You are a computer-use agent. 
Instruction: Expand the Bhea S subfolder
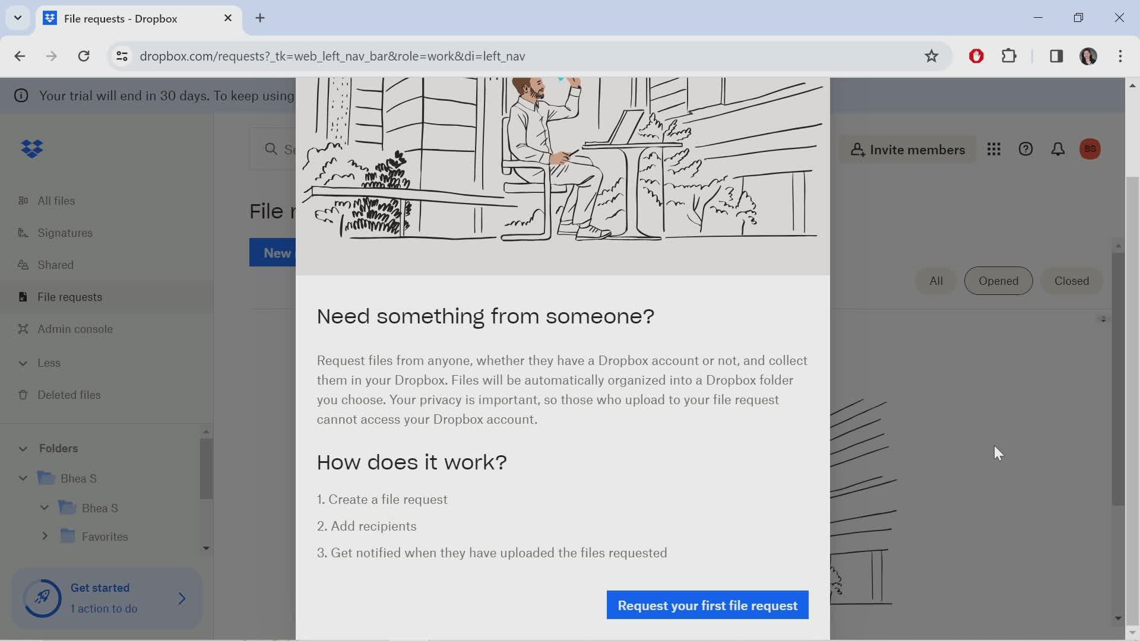44,508
